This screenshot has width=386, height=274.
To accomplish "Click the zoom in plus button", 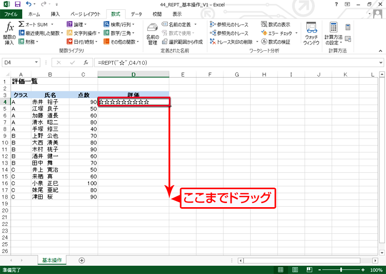I will pos(363,270).
